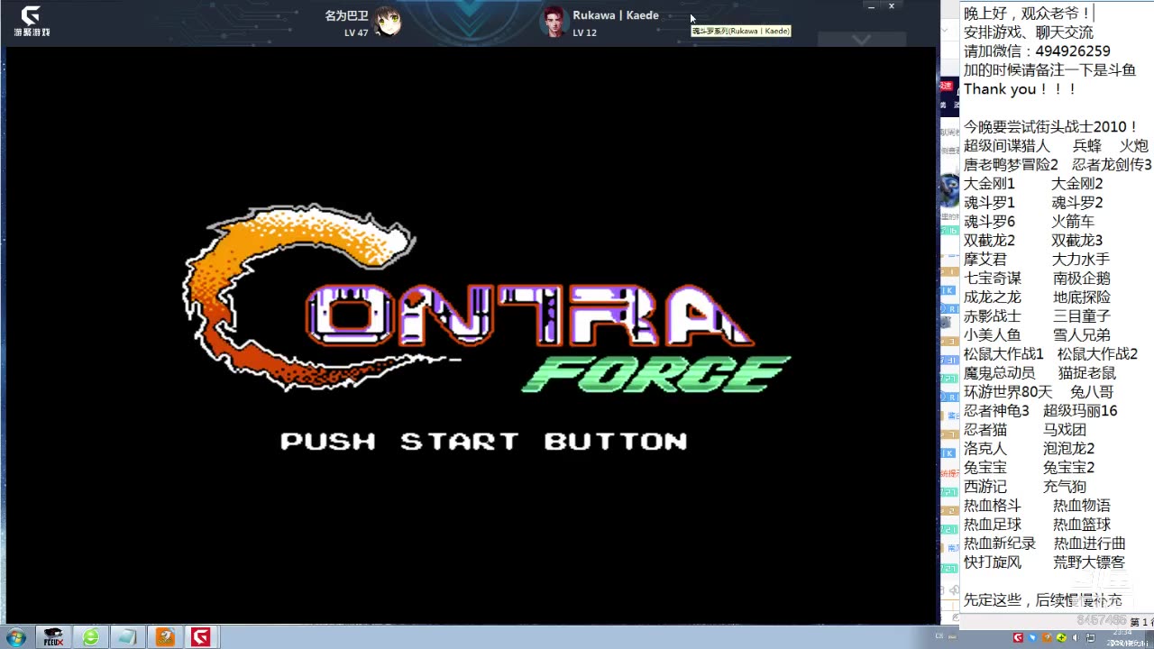This screenshot has height=649, width=1154.
Task: Click the game entry 小美人鱼
Action: coord(993,335)
